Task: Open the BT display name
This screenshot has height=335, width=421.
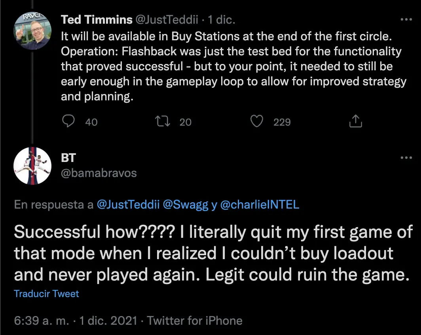Action: pos(68,158)
